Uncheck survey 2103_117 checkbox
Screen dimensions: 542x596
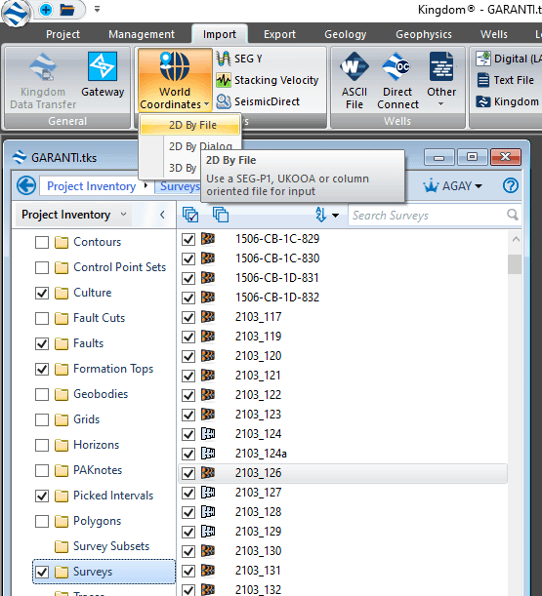click(188, 317)
